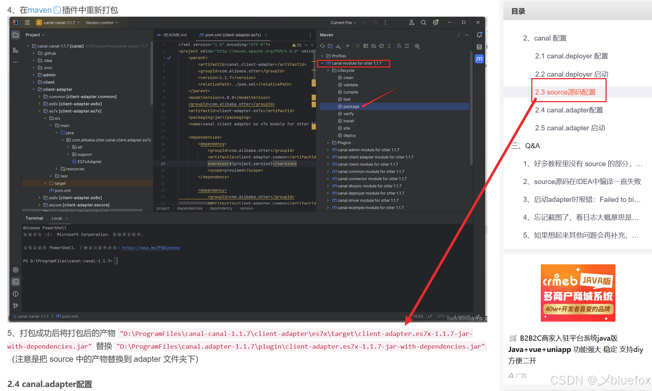Viewport: 652px width, 391px height.
Task: Click Maven download sources icon
Action: [x=338, y=46]
